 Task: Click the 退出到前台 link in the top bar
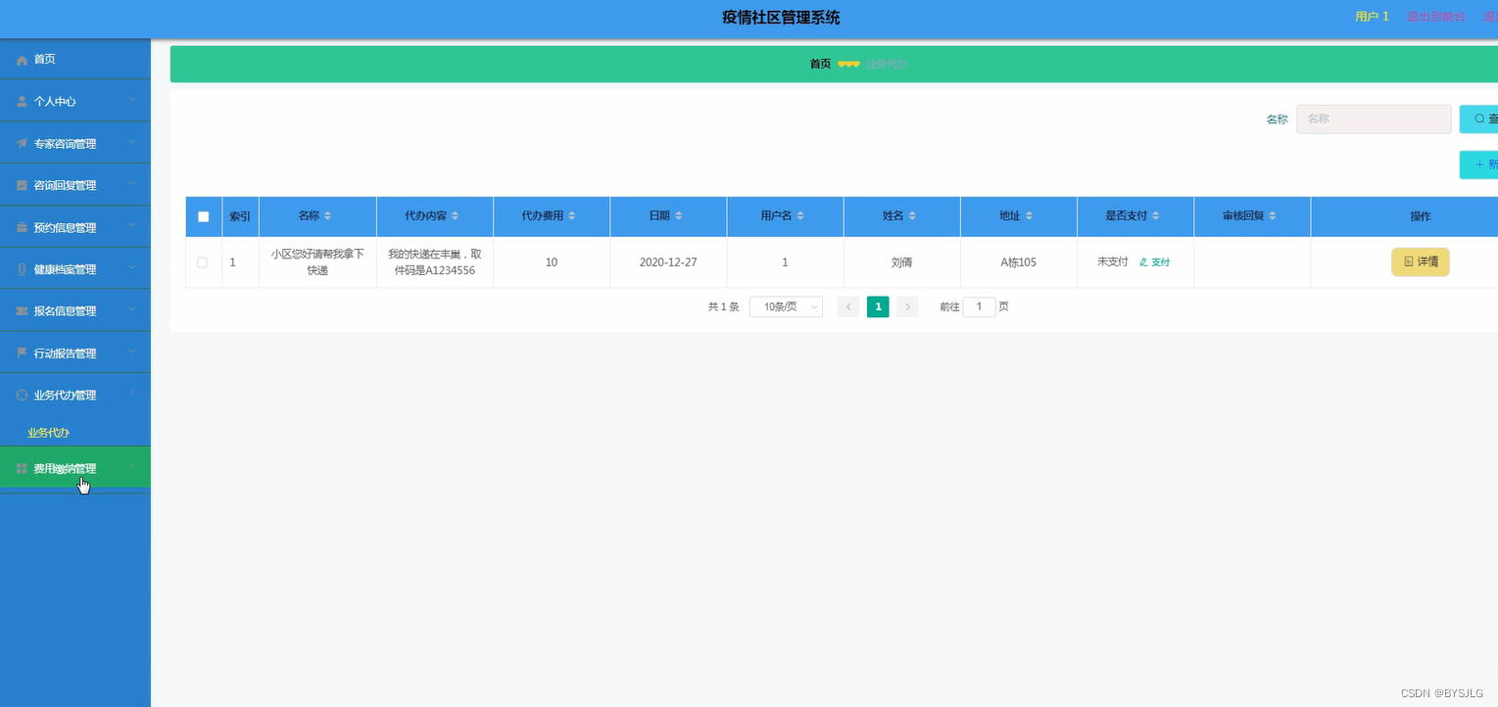coord(1436,17)
